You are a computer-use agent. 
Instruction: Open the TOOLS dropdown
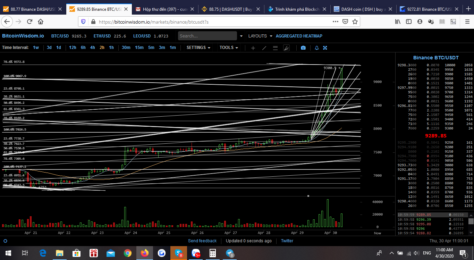(x=229, y=48)
